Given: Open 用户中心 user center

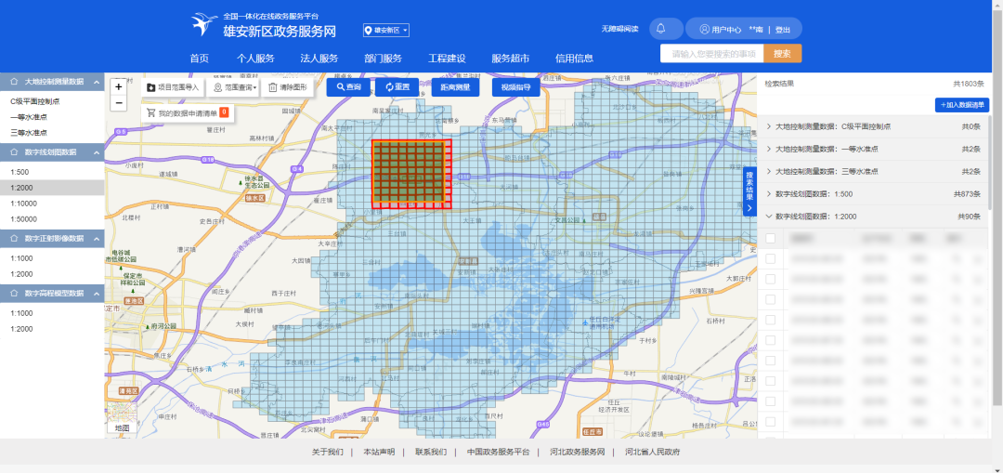Looking at the screenshot, I should 721,29.
